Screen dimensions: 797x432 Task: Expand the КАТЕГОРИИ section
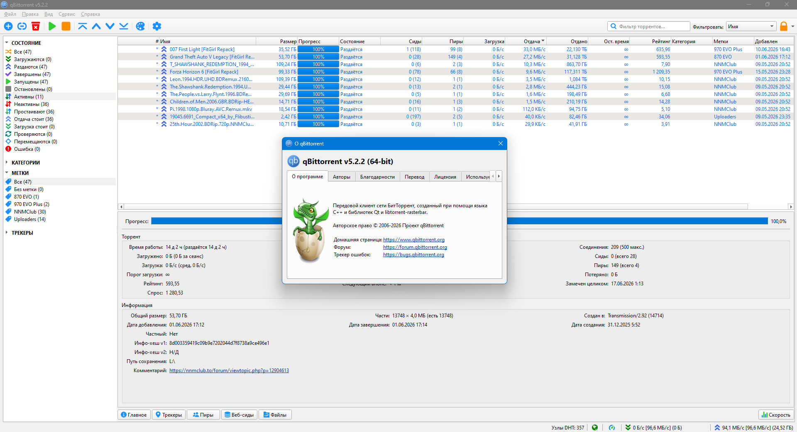pos(7,162)
